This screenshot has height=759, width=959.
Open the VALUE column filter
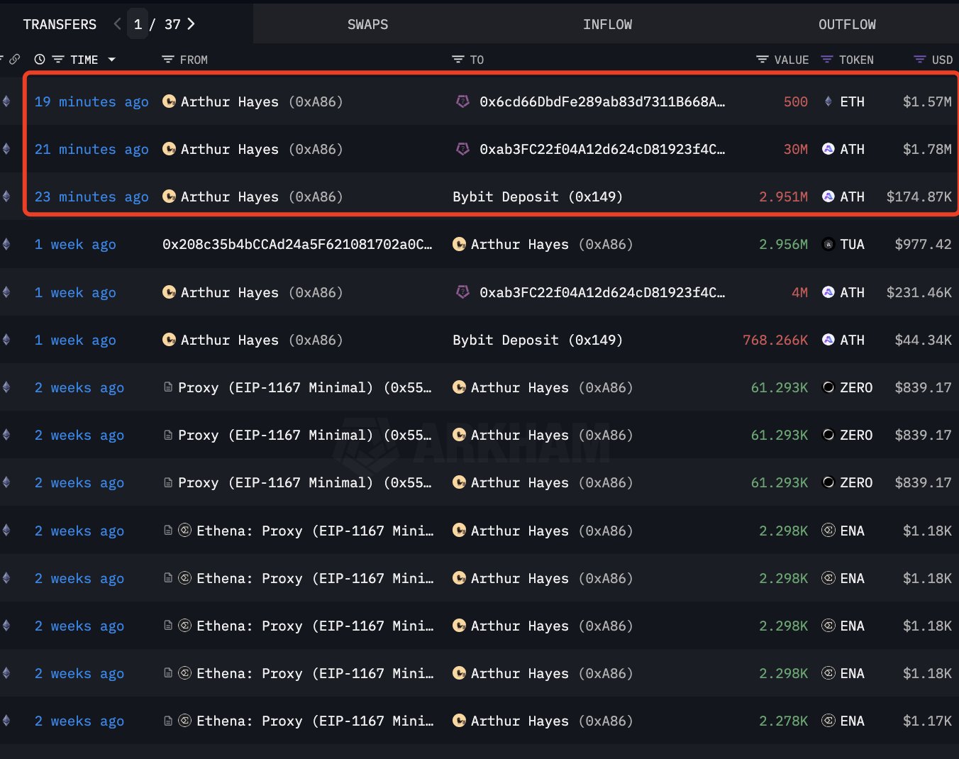tap(763, 60)
